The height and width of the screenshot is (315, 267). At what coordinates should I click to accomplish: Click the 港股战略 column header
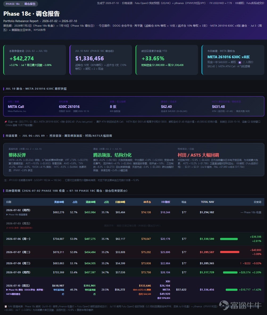tap(91, 202)
